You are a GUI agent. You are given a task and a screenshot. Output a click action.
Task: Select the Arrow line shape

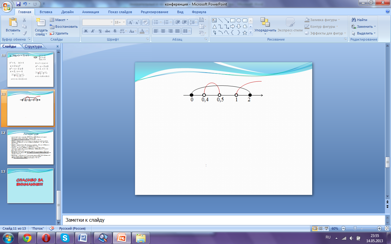[x=227, y=20]
